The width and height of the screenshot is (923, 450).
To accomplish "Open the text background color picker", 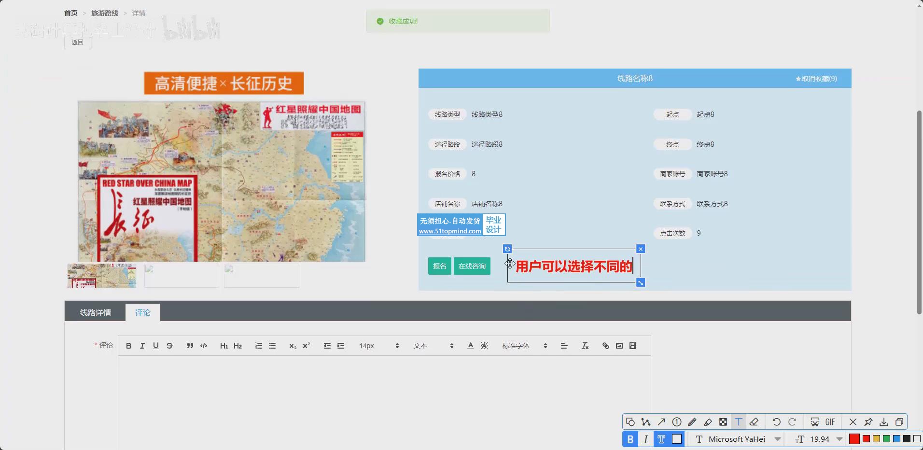I will tap(484, 346).
